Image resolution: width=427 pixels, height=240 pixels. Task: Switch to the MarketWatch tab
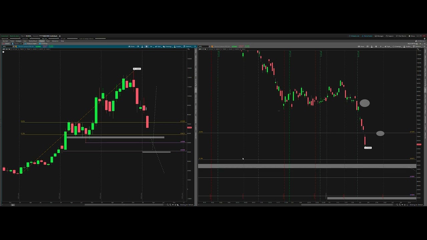pyautogui.click(x=33, y=41)
